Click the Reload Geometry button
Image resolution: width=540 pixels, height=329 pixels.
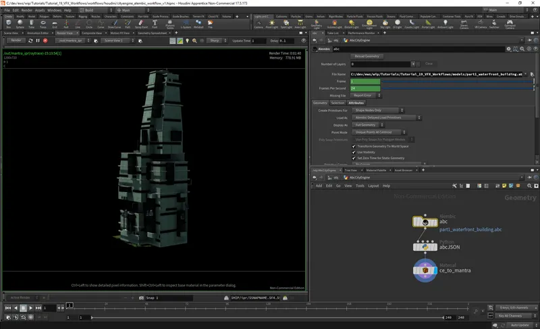click(x=367, y=57)
